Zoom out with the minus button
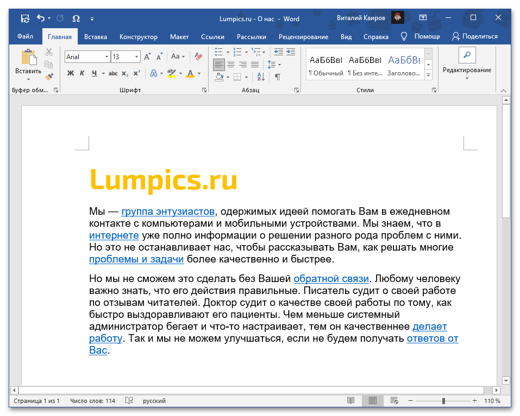520x416 pixels. (x=411, y=401)
